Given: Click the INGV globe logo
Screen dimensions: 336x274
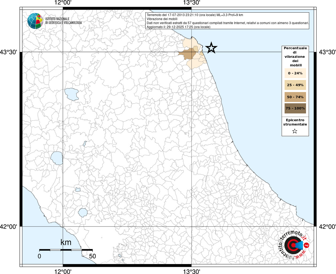Looking at the screenshot, I should 35,21.
